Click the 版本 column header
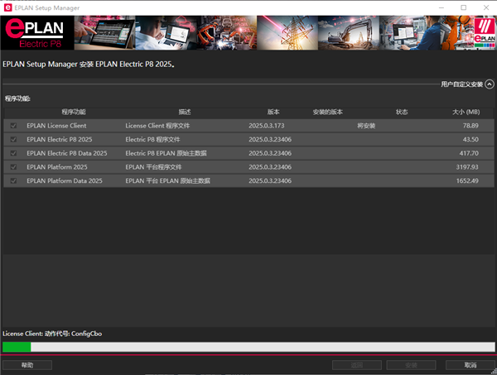The height and width of the screenshot is (375, 497). [x=273, y=112]
